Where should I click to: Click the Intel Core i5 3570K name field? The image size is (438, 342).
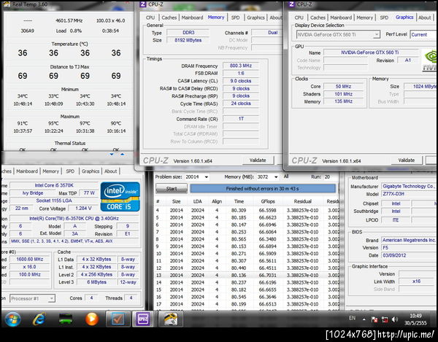(x=54, y=185)
